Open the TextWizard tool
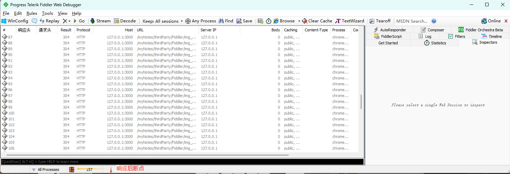Image resolution: width=510 pixels, height=174 pixels. 350,21
